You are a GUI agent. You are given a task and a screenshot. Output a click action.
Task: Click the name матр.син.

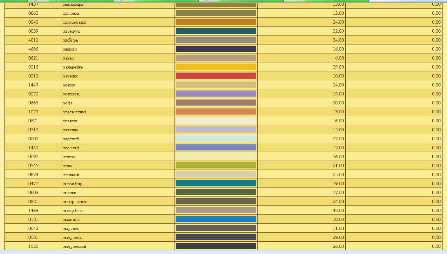tap(72, 237)
